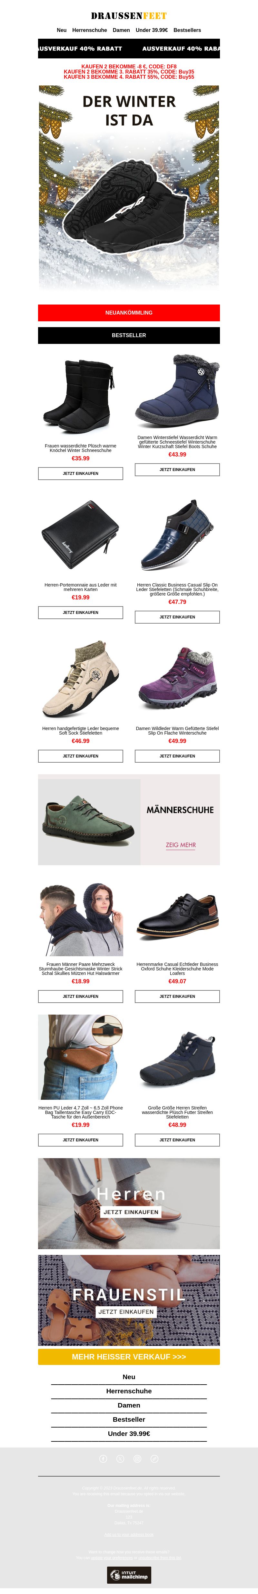
Task: Open the Instagram icon in footer
Action: [x=137, y=1459]
